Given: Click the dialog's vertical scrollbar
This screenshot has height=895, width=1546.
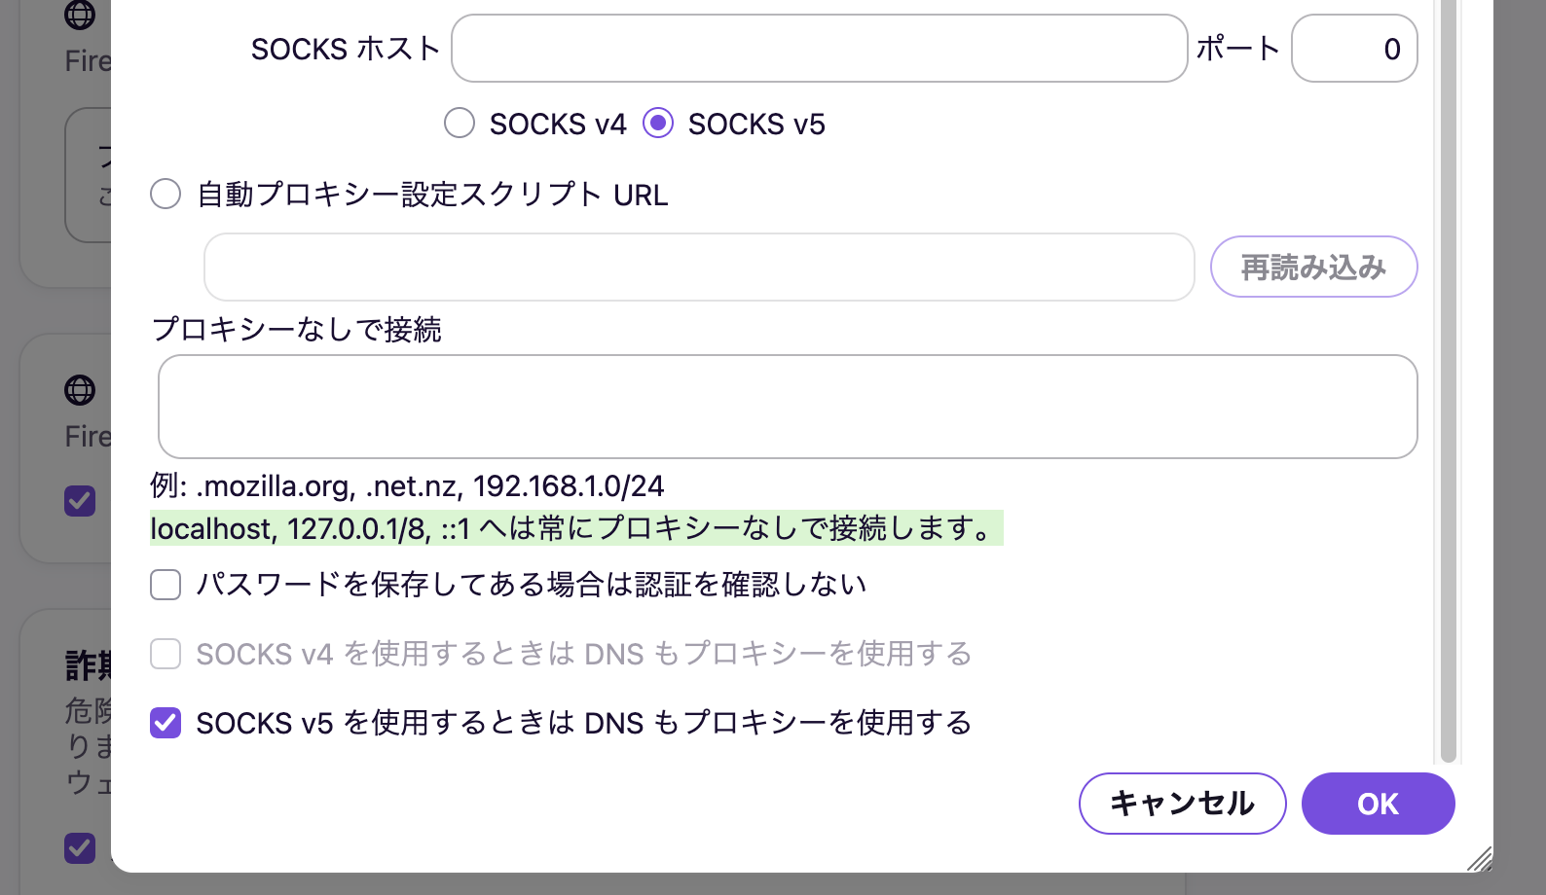Looking at the screenshot, I should (x=1448, y=379).
